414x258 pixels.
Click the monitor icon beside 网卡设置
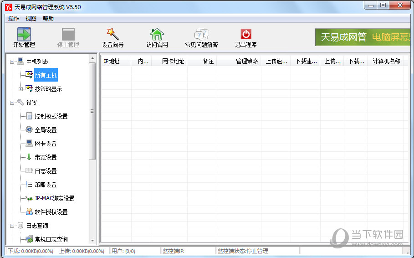coord(29,143)
